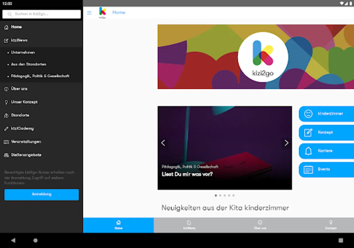The height and width of the screenshot is (248, 354).
Task: Switch to Home bottom tab
Action: point(118,225)
